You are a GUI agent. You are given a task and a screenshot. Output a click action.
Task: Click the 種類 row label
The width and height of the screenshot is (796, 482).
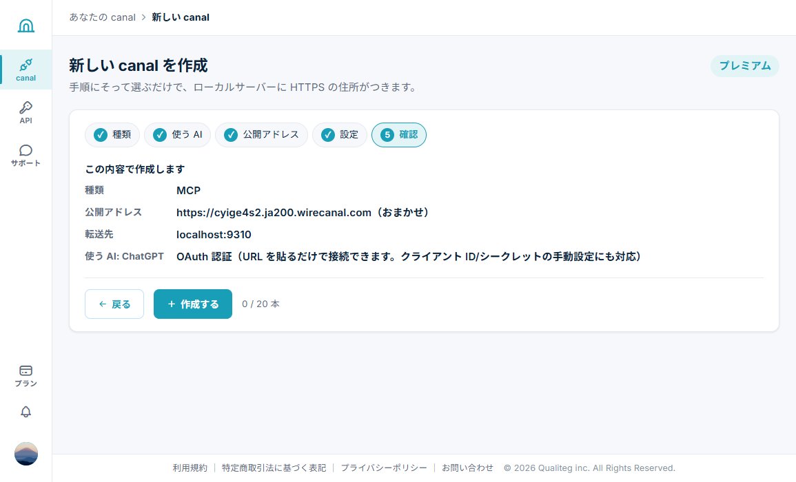pyautogui.click(x=94, y=190)
